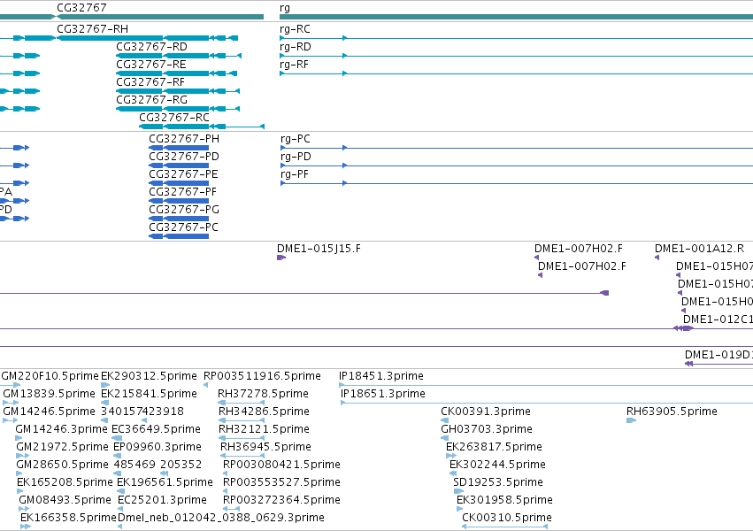Click the rg-RC transcript label
753x531 pixels.
coord(295,29)
